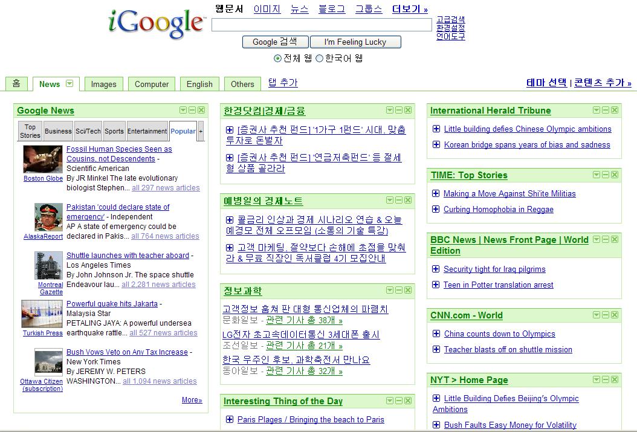637x432 pixels.
Task: Open the 고급검색 link
Action: tap(450, 19)
